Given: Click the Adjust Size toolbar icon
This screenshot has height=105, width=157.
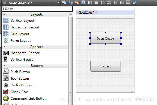Looking at the screenshot, I should (135, 3).
